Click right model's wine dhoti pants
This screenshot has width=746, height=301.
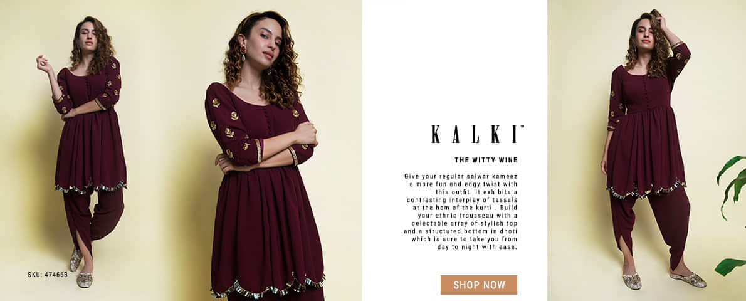(650, 223)
